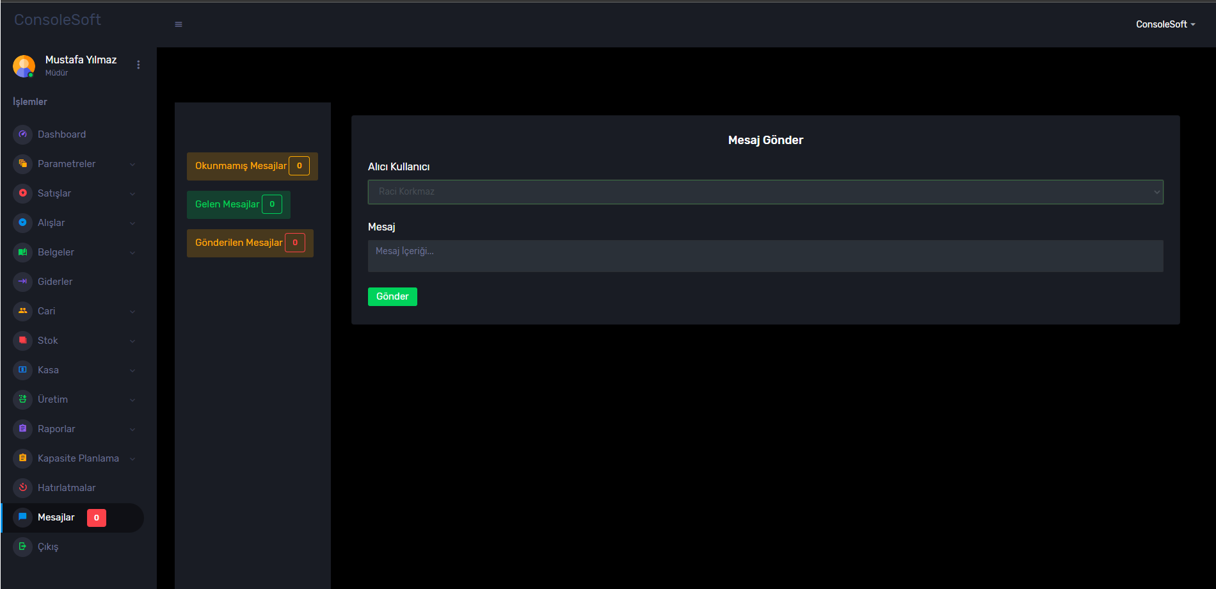1216x589 pixels.
Task: Open the three-dot menu beside Mustafa Yılmaz
Action: (138, 65)
